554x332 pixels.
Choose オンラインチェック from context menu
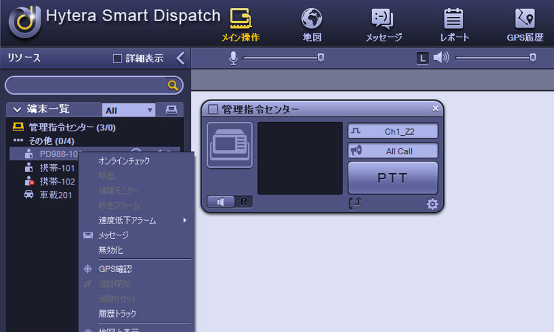124,161
